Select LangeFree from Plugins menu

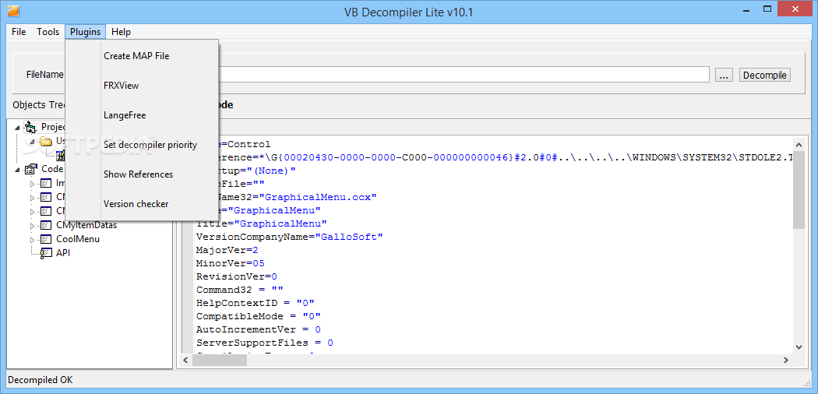click(141, 115)
